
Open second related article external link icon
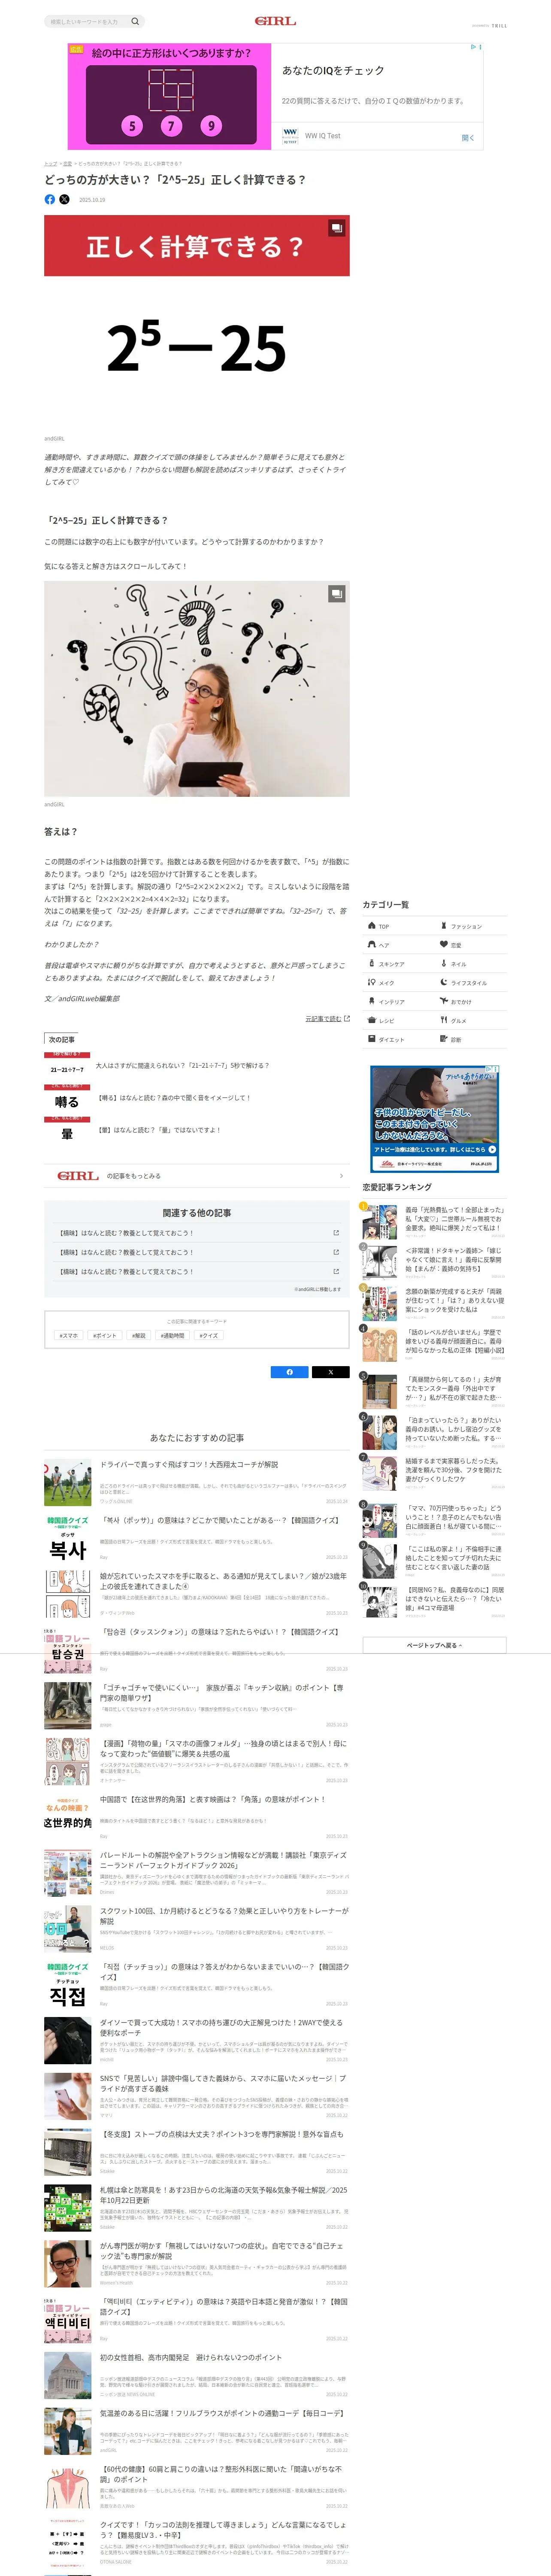[x=336, y=1252]
